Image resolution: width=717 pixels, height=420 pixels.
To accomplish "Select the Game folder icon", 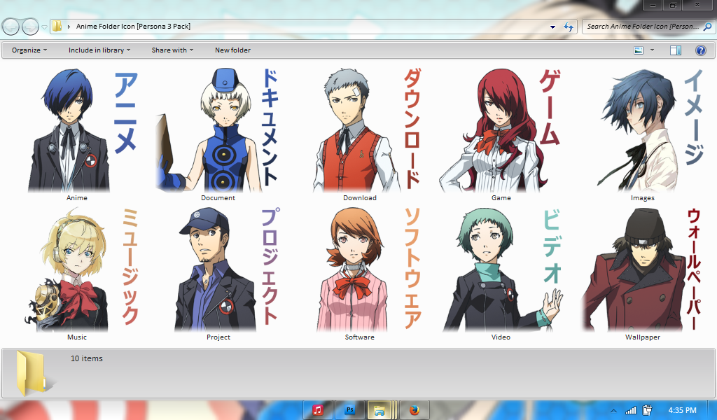I will click(x=501, y=130).
